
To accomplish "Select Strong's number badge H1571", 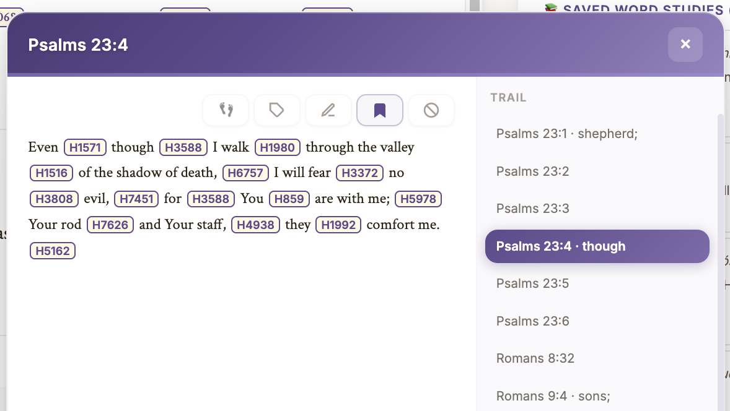I will [x=86, y=147].
